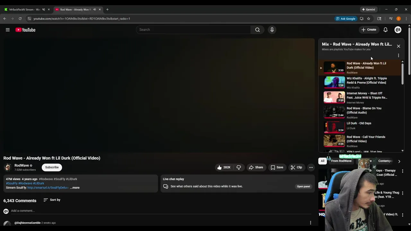The image size is (411, 231).
Task: Open options for Therapy Coat suggested video
Action: pyautogui.click(x=403, y=171)
